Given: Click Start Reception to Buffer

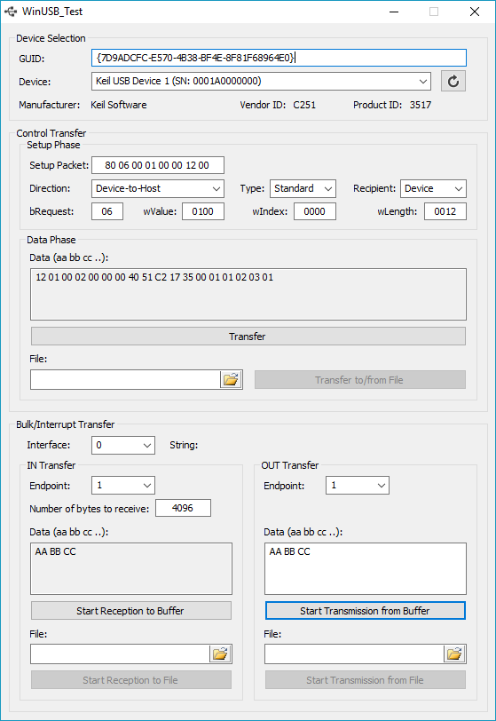Looking at the screenshot, I should [131, 611].
